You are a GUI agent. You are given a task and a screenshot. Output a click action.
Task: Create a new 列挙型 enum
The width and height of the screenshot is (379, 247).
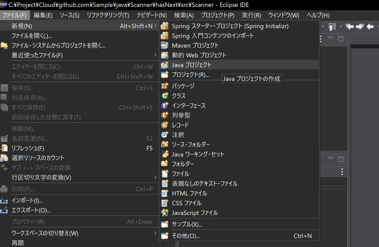tap(239, 115)
